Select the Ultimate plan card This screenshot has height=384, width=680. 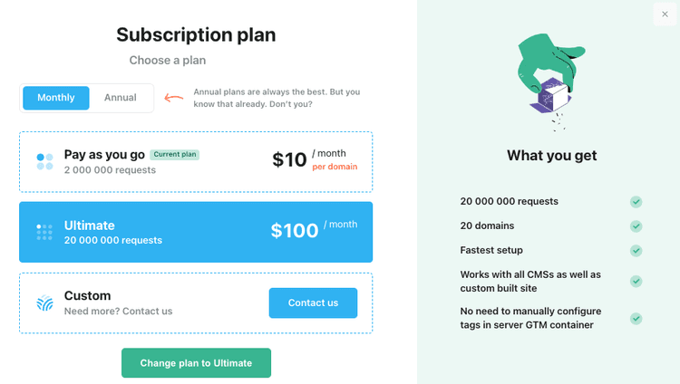pyautogui.click(x=195, y=232)
